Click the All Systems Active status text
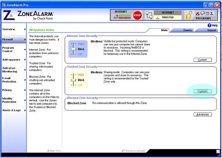This screenshot has width=222, height=158. pos(42,30)
